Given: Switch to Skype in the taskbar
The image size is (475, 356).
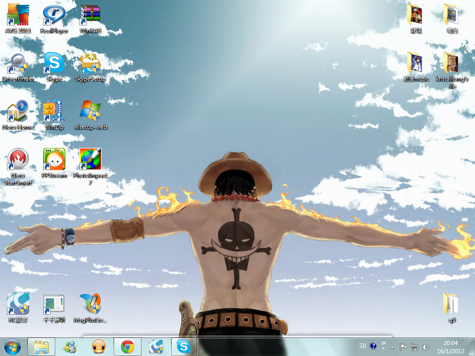Looking at the screenshot, I should click(184, 346).
